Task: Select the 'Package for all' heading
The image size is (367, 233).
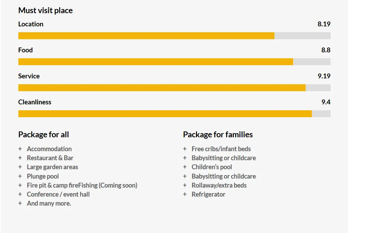Action: [44, 135]
